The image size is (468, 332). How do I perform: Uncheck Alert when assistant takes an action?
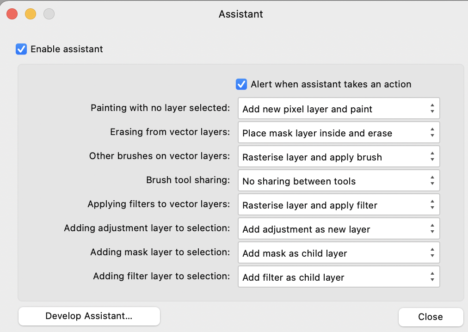[x=241, y=84]
